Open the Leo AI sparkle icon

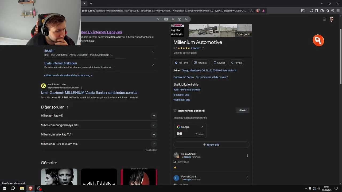(327, 11)
